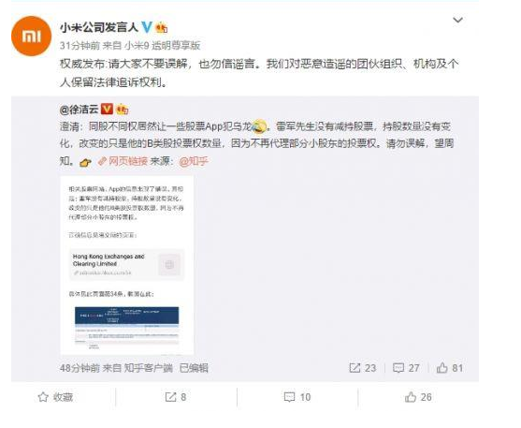
Task: Like the quoted post with 81 likes
Action: point(450,368)
